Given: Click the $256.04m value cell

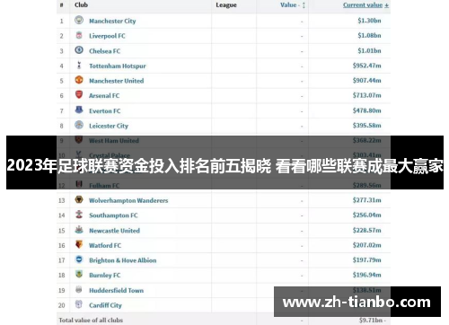Looking at the screenshot, I should click(x=366, y=215).
